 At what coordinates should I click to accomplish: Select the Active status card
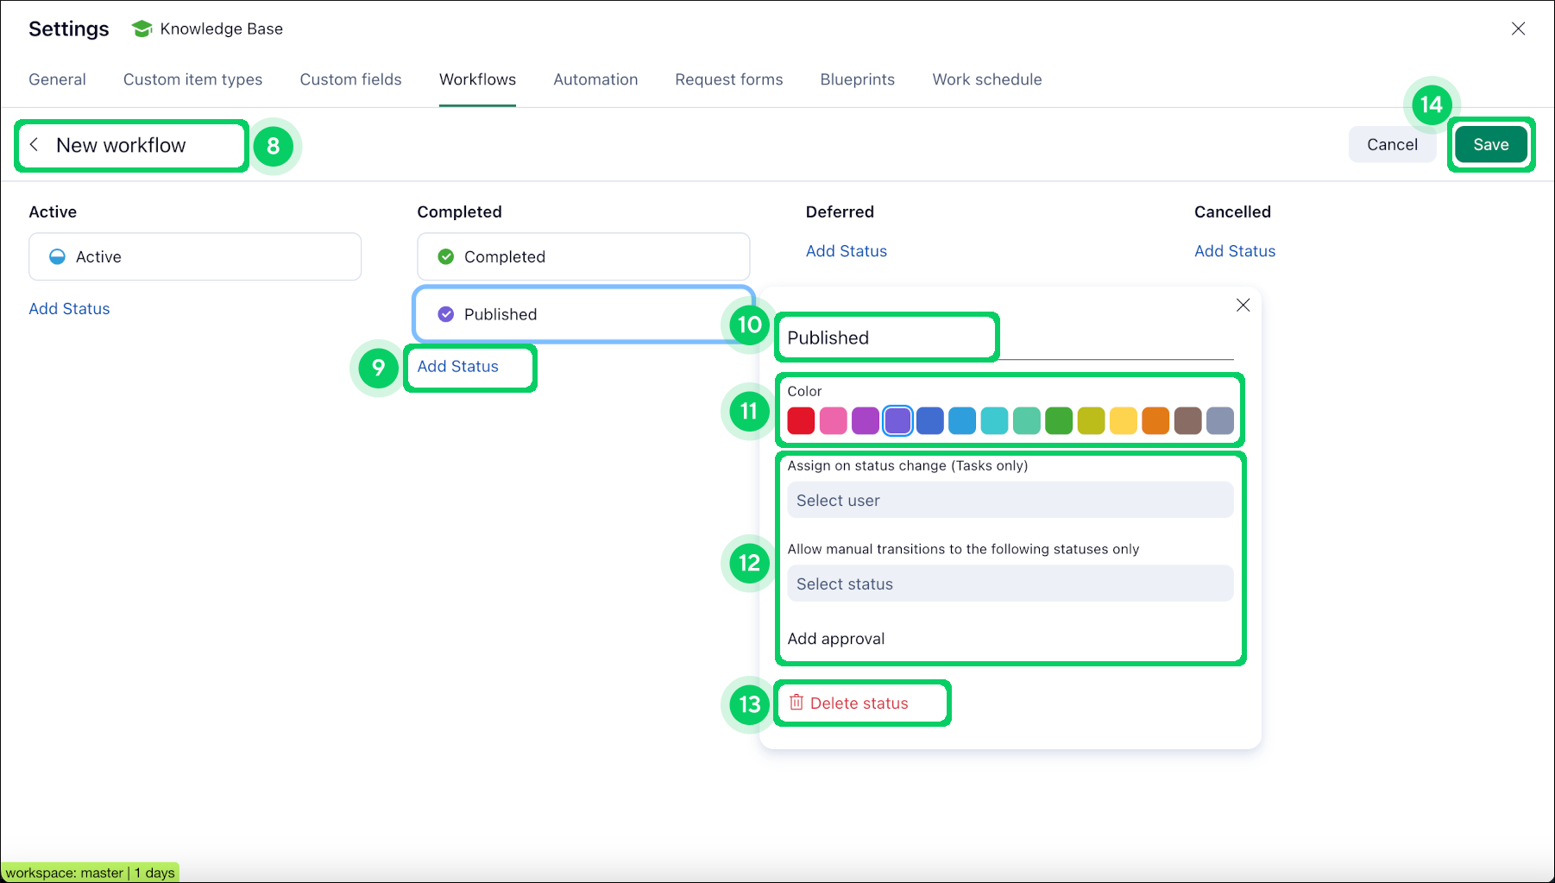pyautogui.click(x=195, y=256)
